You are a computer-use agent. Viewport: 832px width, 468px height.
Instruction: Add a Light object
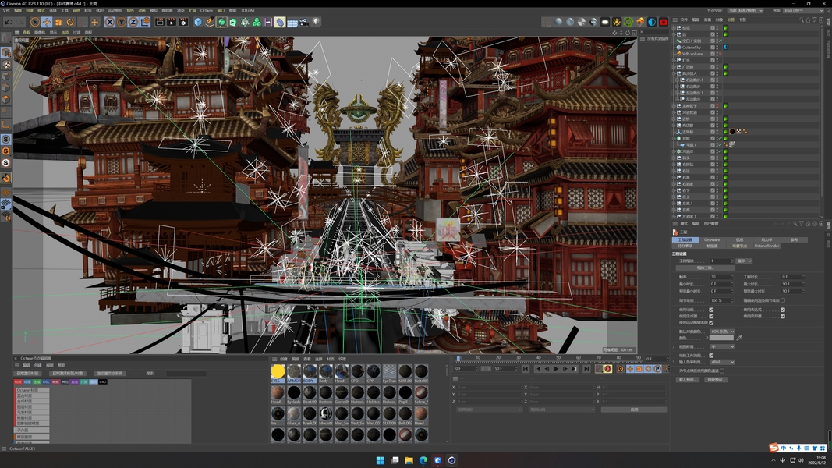coord(316,22)
